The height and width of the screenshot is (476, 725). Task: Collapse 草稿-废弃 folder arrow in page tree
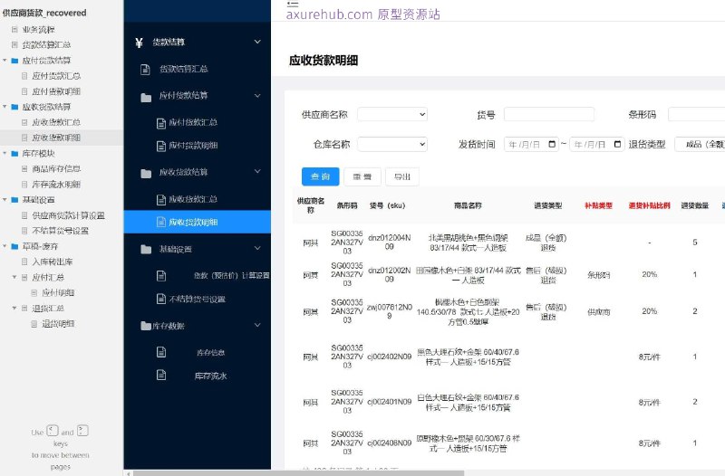(5, 246)
